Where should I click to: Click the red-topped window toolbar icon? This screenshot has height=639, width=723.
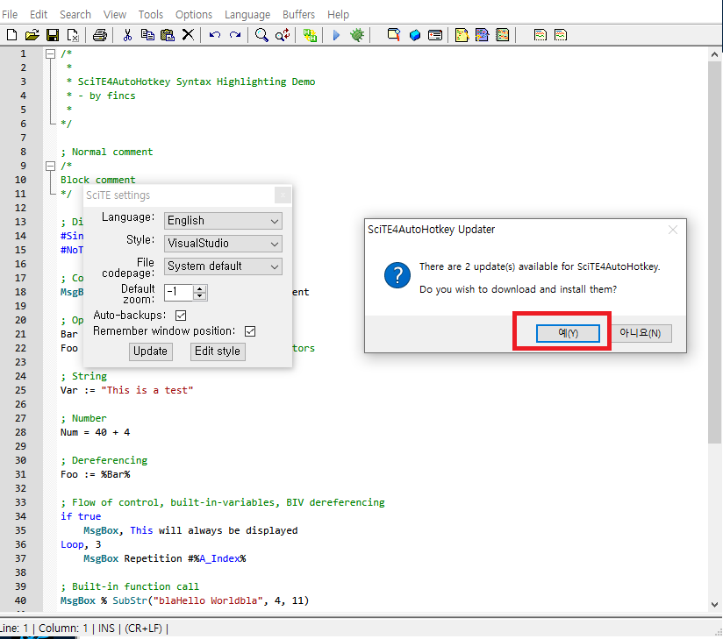[x=435, y=35]
